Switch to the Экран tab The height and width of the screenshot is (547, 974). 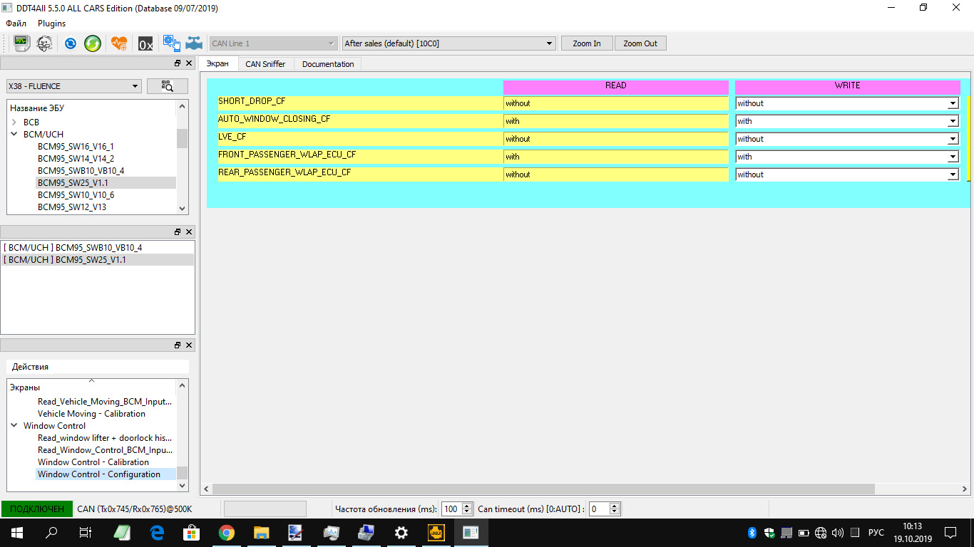(x=217, y=64)
